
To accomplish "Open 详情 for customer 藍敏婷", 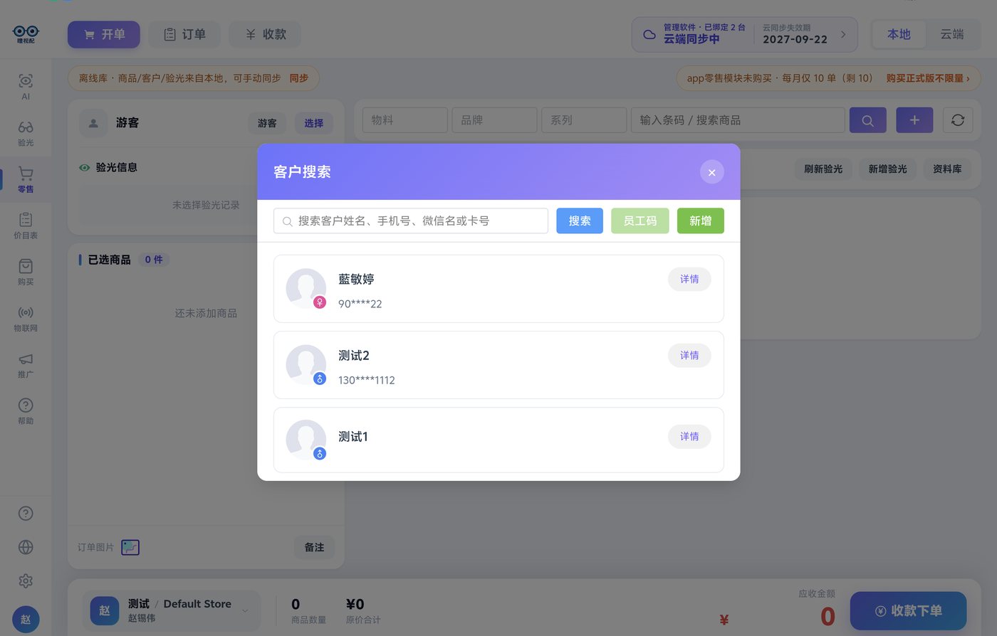I will coord(689,279).
